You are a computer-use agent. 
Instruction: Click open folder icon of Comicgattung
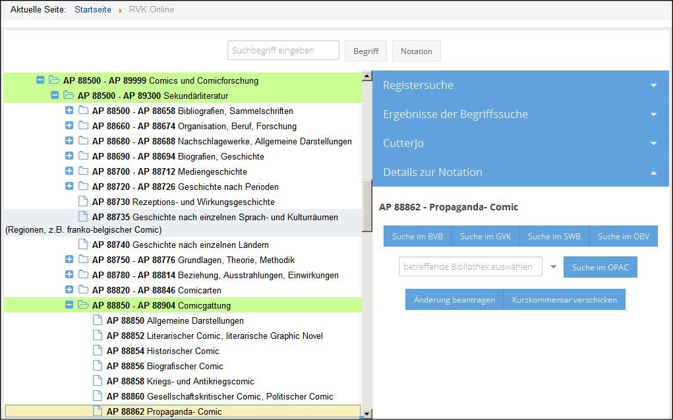click(83, 305)
